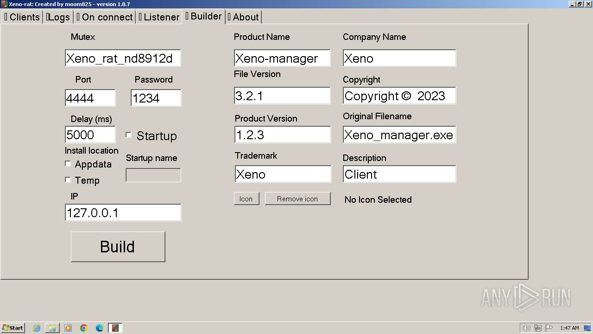Open the About tab
Image resolution: width=593 pixels, height=334 pixels.
[x=244, y=17]
